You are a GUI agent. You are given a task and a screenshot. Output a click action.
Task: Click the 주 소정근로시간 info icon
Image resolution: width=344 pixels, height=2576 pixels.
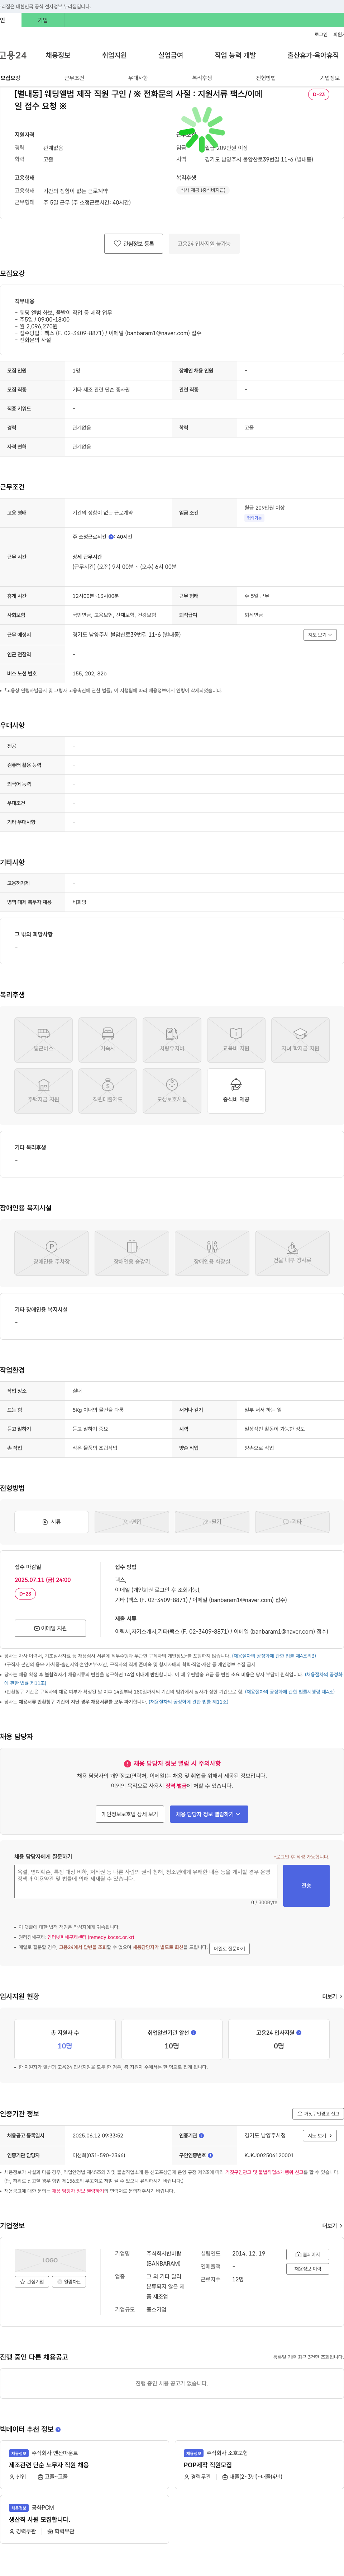[x=111, y=537]
